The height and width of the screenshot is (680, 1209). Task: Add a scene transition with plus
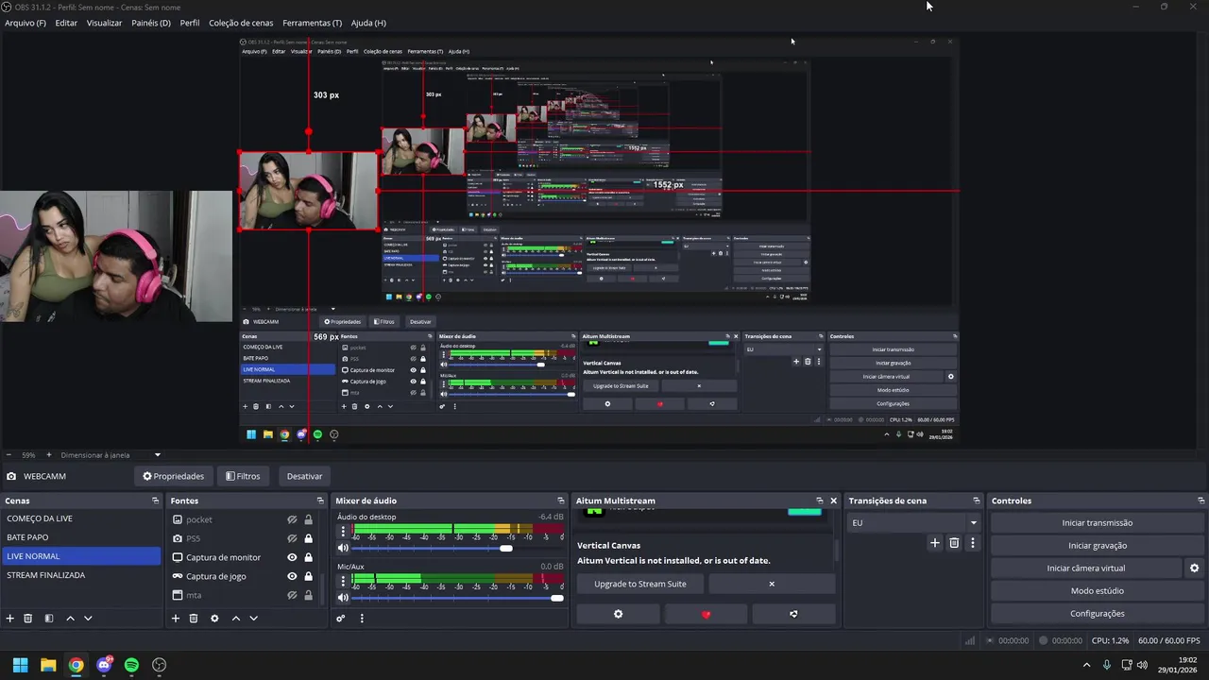pos(935,543)
